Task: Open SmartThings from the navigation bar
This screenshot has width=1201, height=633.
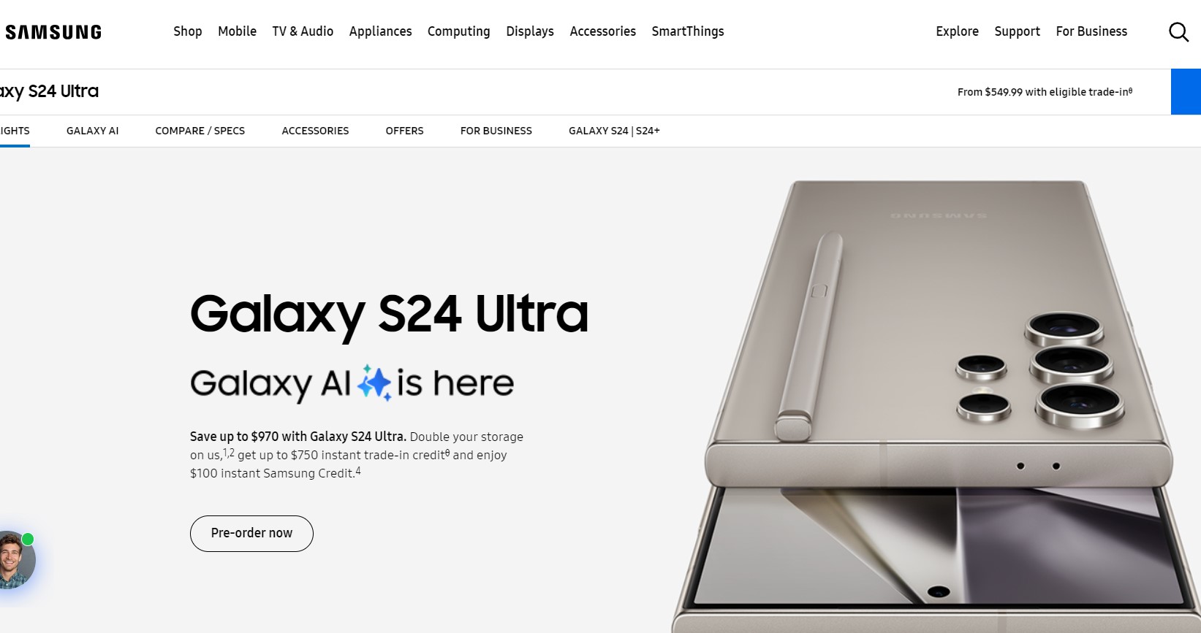Action: point(688,31)
